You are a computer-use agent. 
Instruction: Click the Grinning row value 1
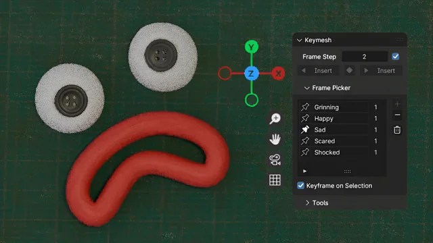coord(375,107)
